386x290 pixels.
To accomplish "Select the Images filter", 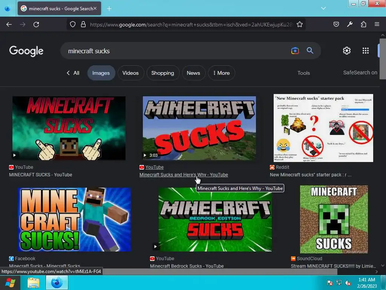I will coord(101,73).
